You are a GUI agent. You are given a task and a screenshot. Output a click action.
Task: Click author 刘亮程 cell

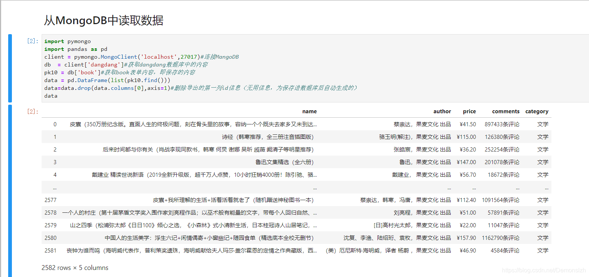422,213
